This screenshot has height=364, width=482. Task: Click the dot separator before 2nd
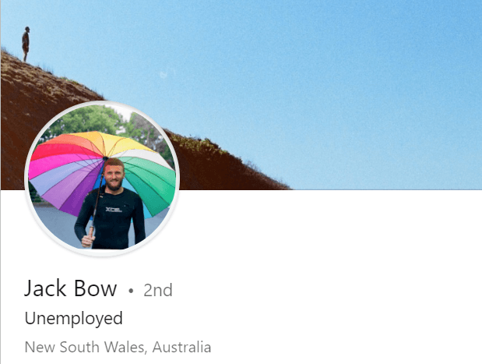click(131, 291)
